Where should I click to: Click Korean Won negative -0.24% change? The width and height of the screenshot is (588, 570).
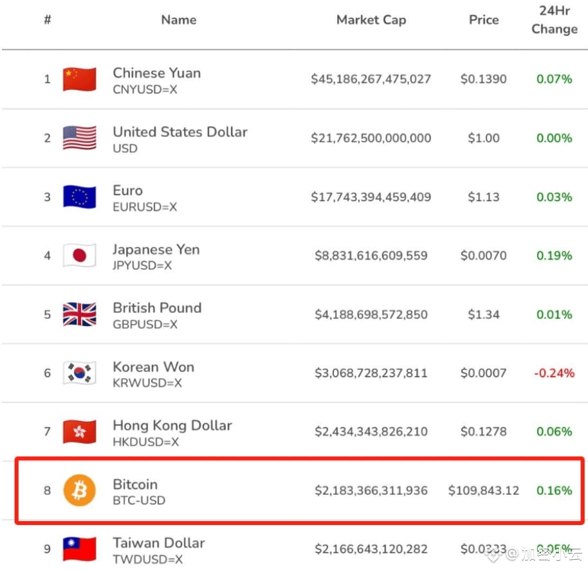(x=554, y=373)
